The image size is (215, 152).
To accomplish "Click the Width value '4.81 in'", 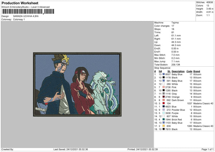I will click(x=210, y=12).
